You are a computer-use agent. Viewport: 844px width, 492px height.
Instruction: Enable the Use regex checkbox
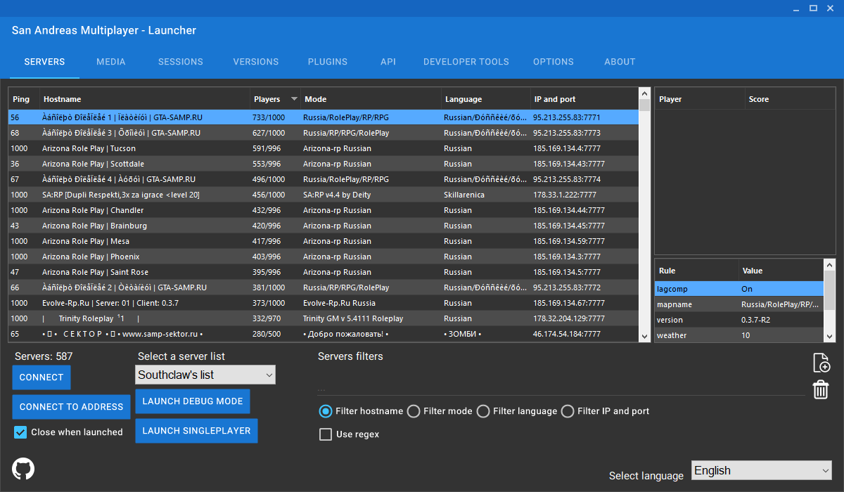coord(326,434)
